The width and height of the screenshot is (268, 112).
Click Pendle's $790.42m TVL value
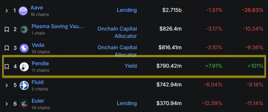pyautogui.click(x=169, y=66)
